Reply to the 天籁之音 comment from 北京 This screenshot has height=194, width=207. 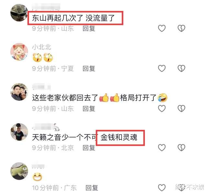pyautogui.click(x=89, y=148)
